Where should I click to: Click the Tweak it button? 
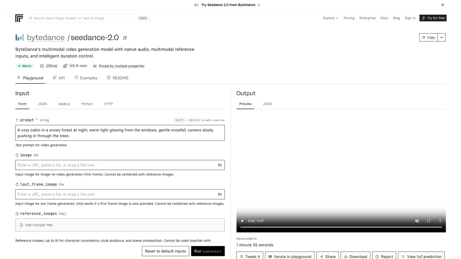[250, 256]
